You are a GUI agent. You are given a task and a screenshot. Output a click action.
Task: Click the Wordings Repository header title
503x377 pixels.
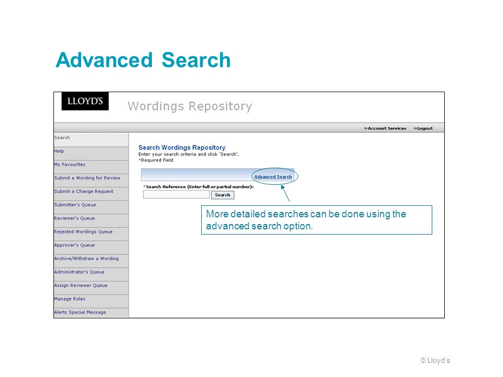pyautogui.click(x=190, y=106)
